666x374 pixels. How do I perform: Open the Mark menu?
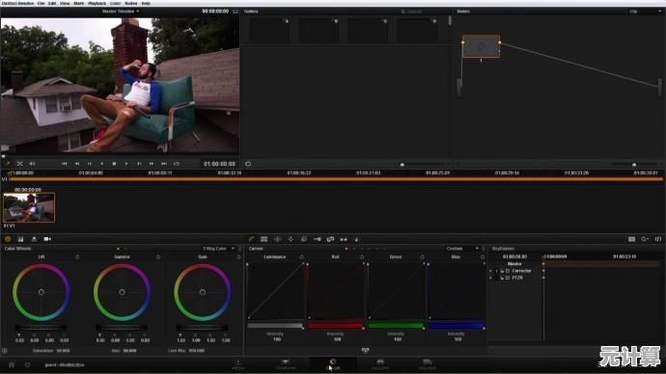pos(78,3)
